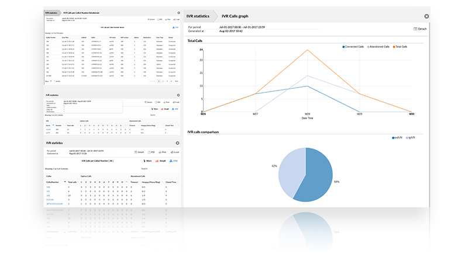Open More options in bottom IVR statistics
Screen dimensions: 468x254
coord(147,161)
